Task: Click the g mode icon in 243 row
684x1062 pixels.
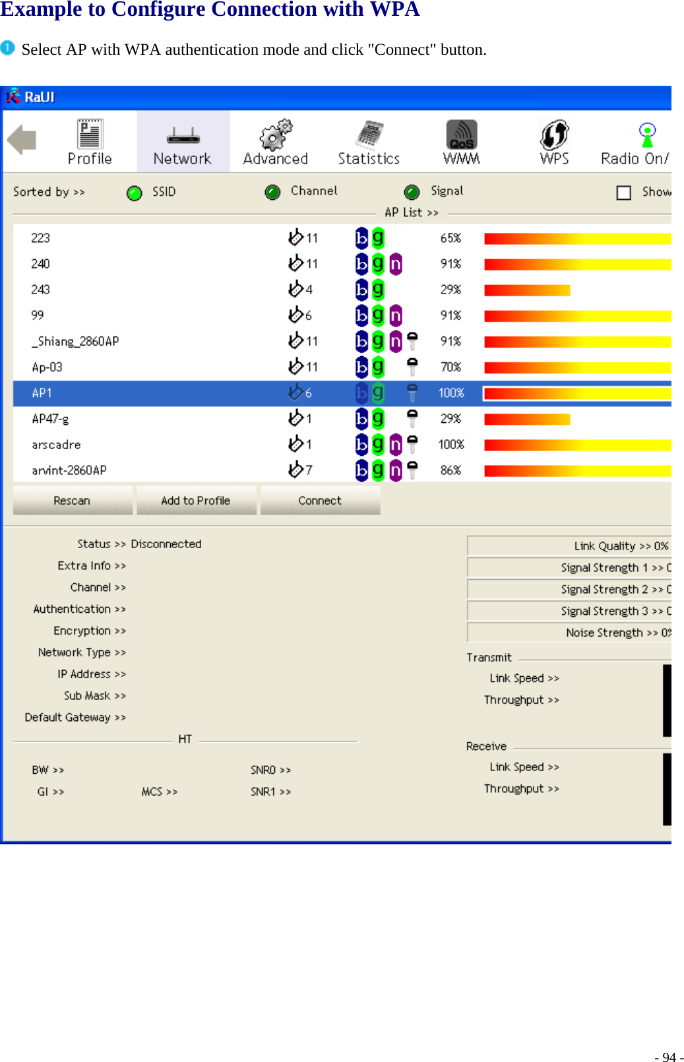Action: tap(378, 290)
